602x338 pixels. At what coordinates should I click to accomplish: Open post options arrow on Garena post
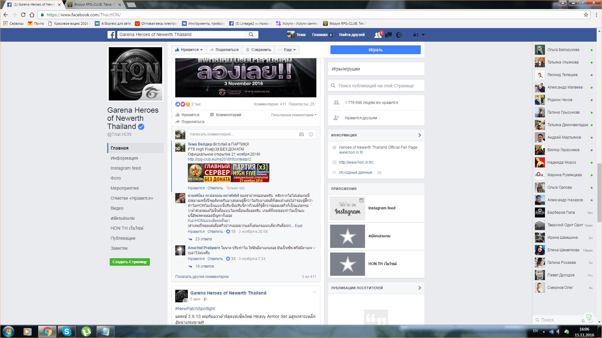pyautogui.click(x=315, y=292)
